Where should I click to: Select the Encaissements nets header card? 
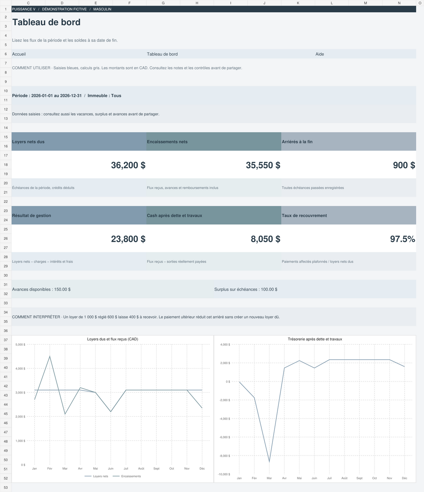click(214, 142)
